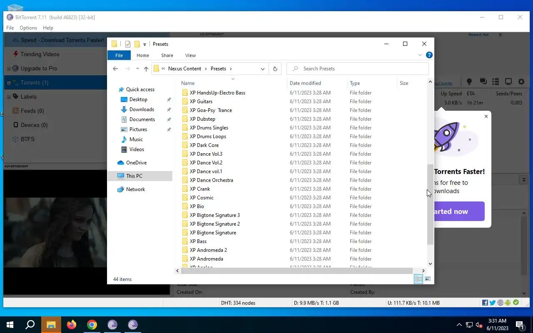Viewport: 533px width, 333px height.
Task: Select the XP Andromeda 2 folder
Action: point(208,250)
